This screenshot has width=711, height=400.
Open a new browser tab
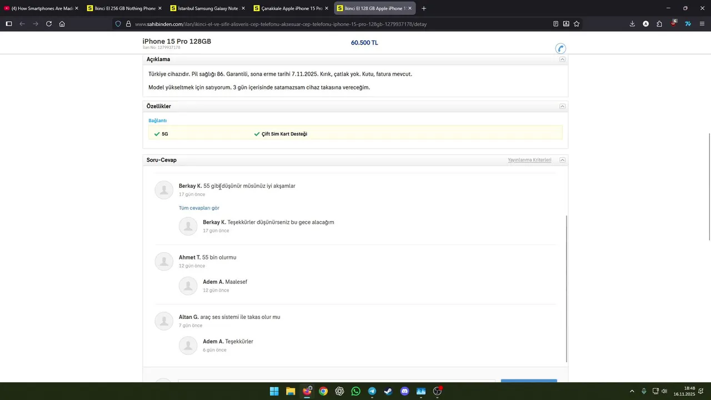coord(424,8)
